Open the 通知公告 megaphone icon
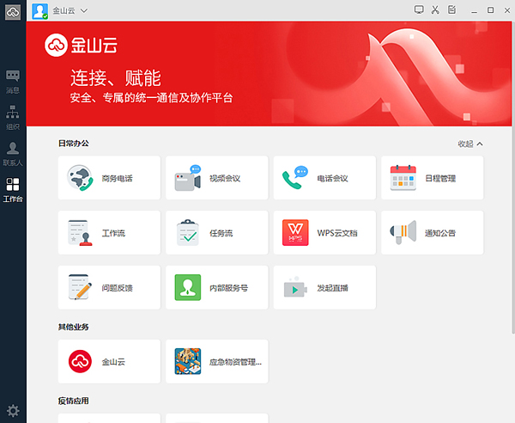The width and height of the screenshot is (515, 423). click(403, 232)
